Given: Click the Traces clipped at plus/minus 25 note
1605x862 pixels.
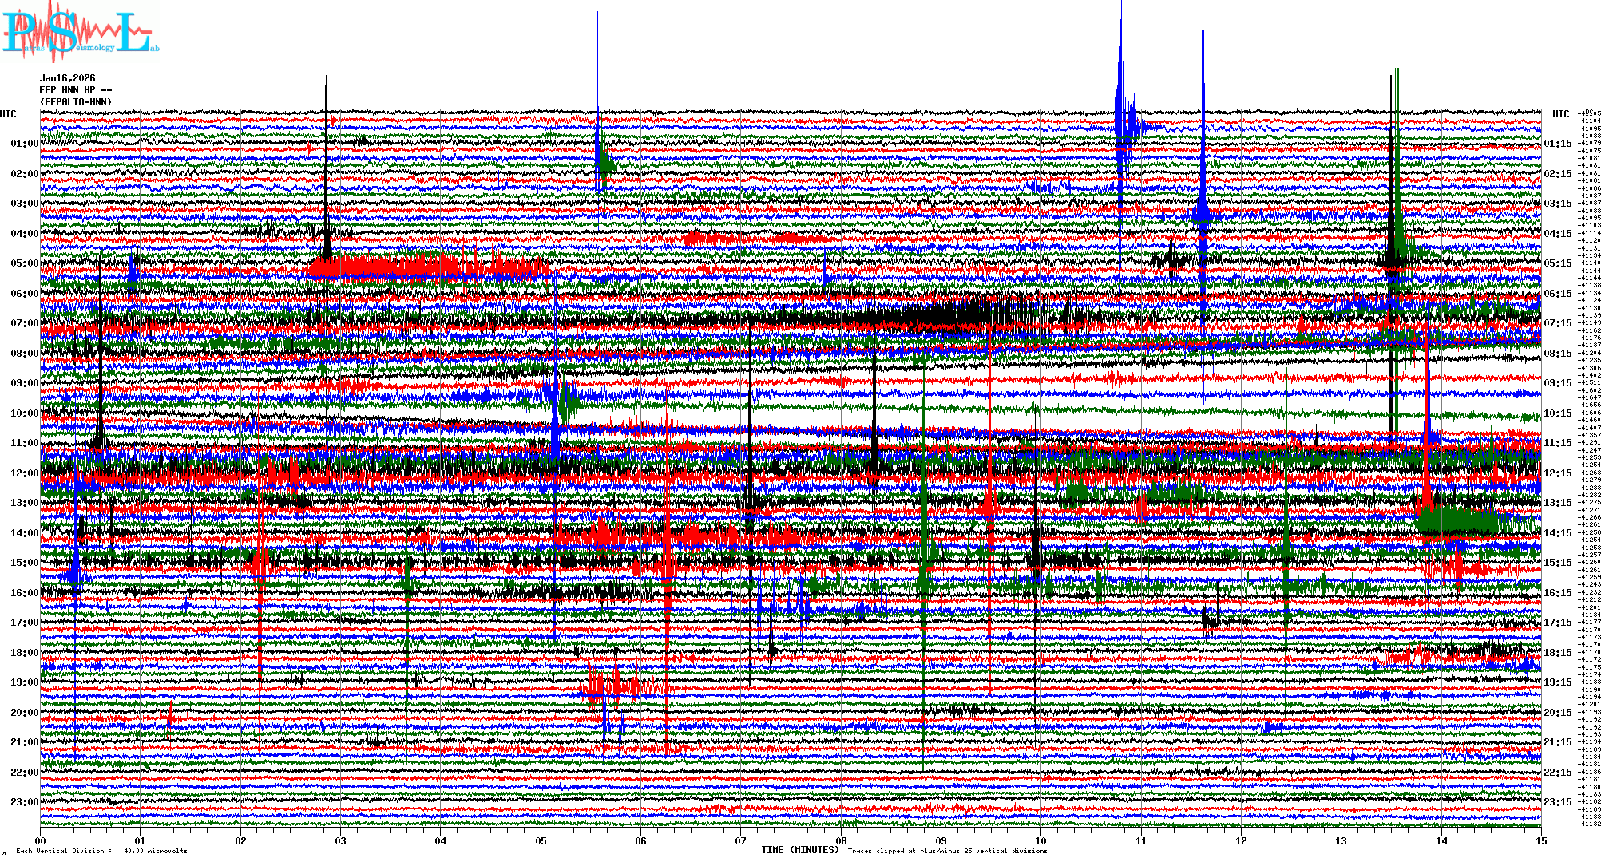Looking at the screenshot, I should coord(947,851).
